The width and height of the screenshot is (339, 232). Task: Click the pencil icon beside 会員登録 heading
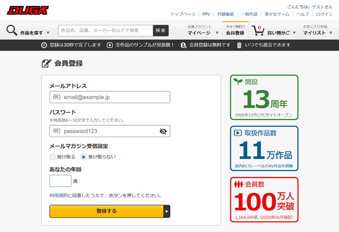coord(46,63)
